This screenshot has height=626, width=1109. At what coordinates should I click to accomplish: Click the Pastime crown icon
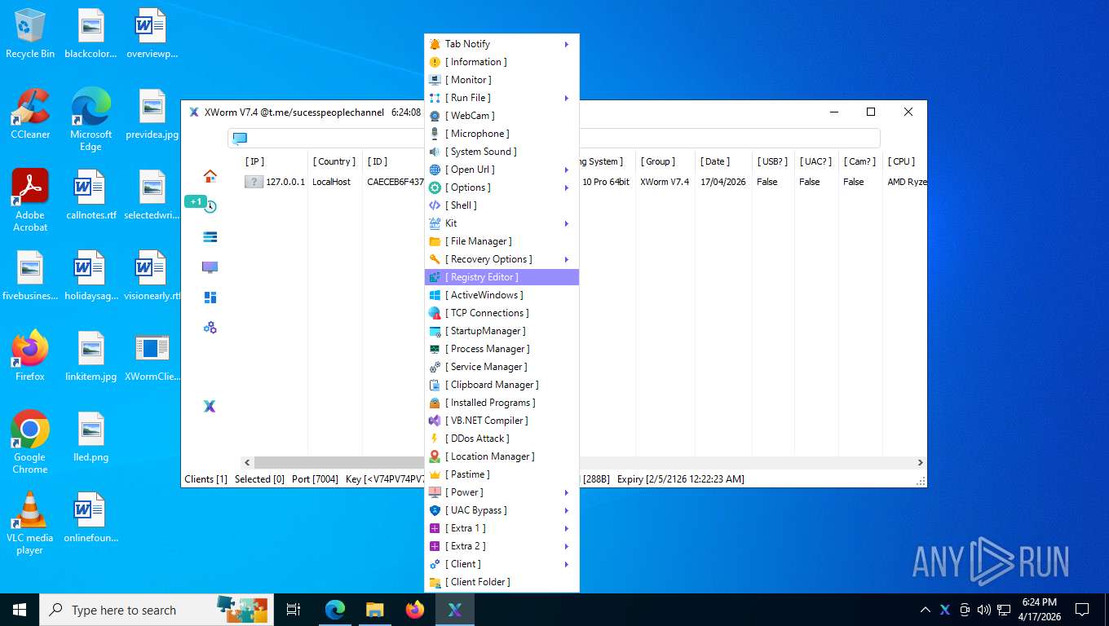click(x=435, y=474)
